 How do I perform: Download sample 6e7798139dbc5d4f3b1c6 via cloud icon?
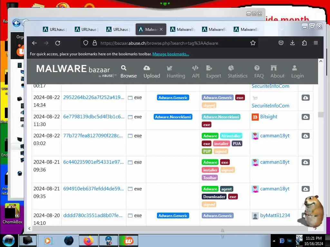click(x=306, y=117)
